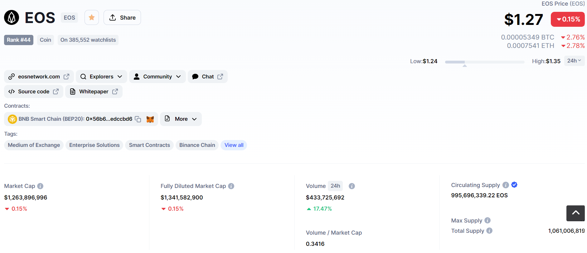This screenshot has height=253, width=587.
Task: Select the Medium of Exchange tag
Action: (34, 145)
